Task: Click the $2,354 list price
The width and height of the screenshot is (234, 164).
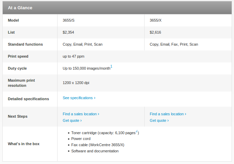Action: [x=68, y=32]
